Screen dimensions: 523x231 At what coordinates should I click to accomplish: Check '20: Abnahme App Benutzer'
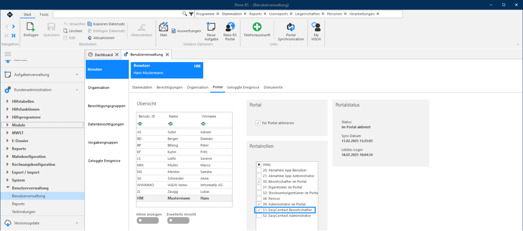pos(259,170)
